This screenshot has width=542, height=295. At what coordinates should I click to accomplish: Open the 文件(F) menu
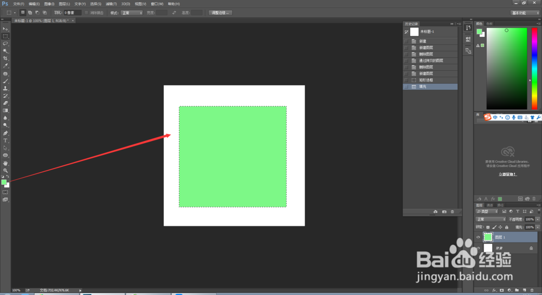18,4
